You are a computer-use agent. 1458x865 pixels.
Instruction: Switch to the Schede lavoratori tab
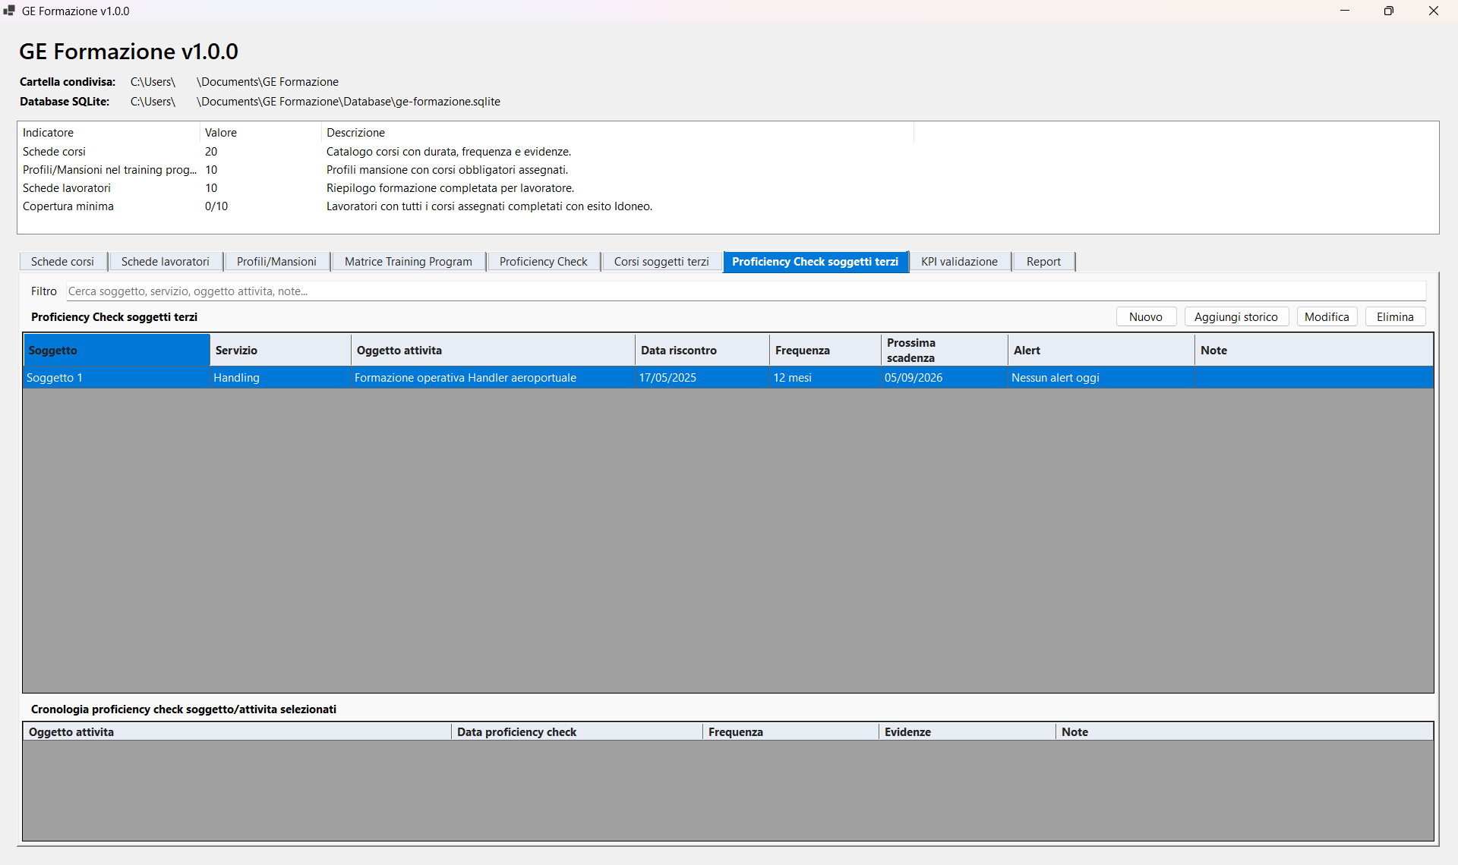pyautogui.click(x=165, y=262)
